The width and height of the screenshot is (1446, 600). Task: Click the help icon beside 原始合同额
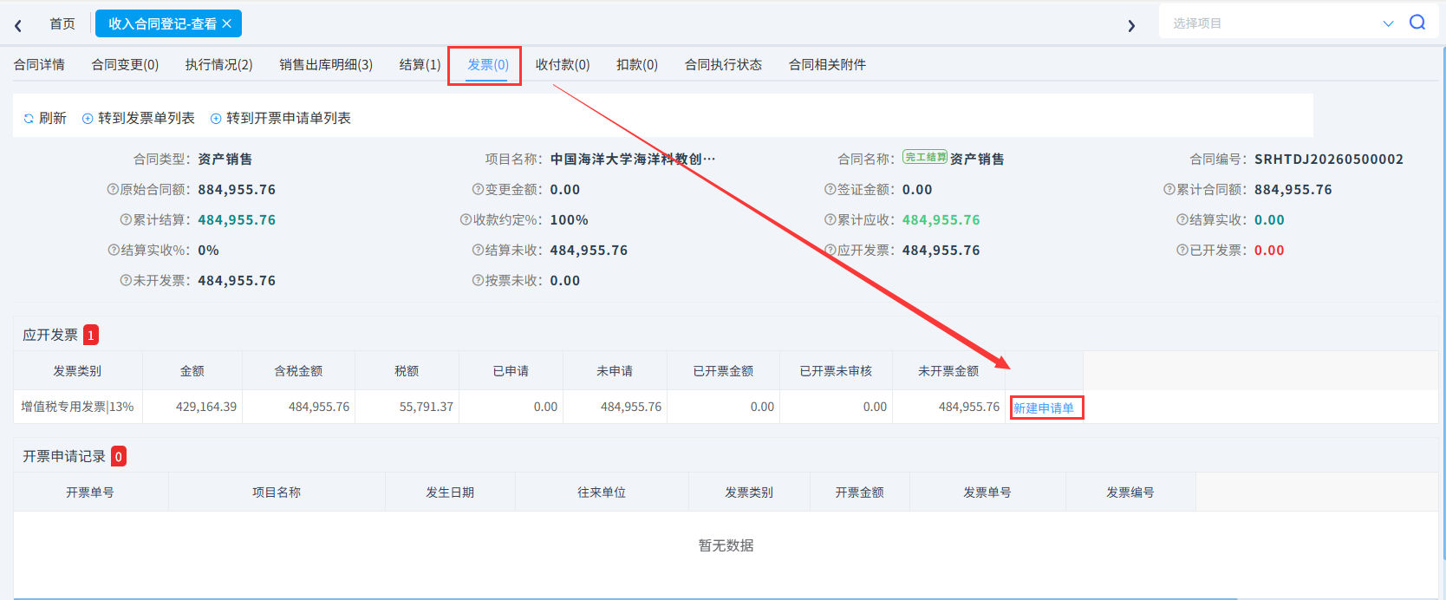[113, 189]
